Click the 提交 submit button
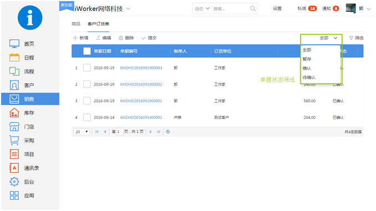The image size is (376, 211). tap(149, 38)
